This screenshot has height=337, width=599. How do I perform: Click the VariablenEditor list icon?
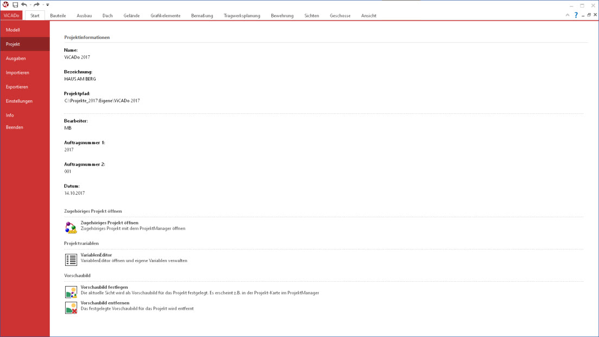[x=71, y=260]
